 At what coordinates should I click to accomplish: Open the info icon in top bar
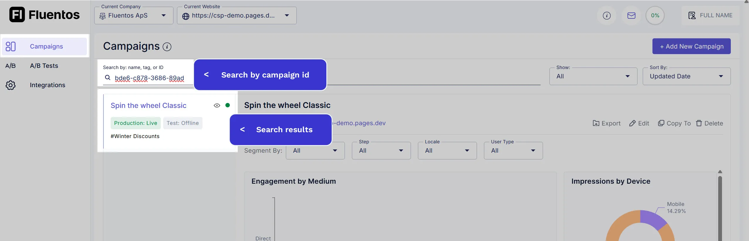pyautogui.click(x=607, y=16)
